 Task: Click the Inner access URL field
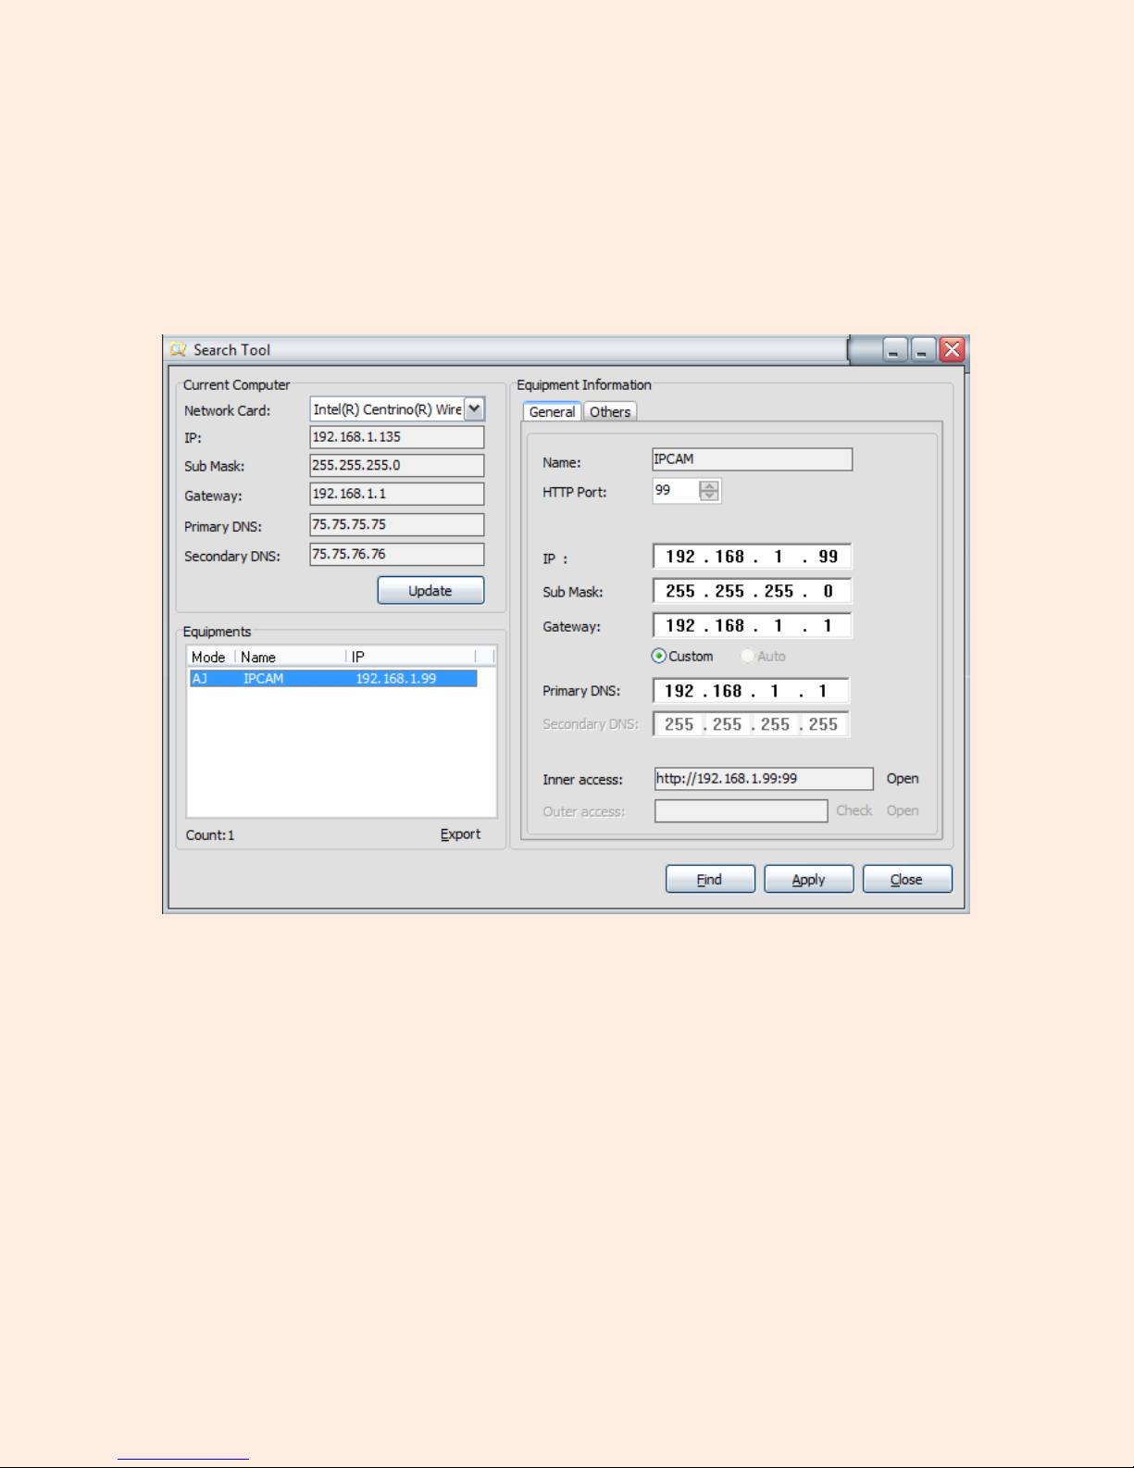coord(763,779)
